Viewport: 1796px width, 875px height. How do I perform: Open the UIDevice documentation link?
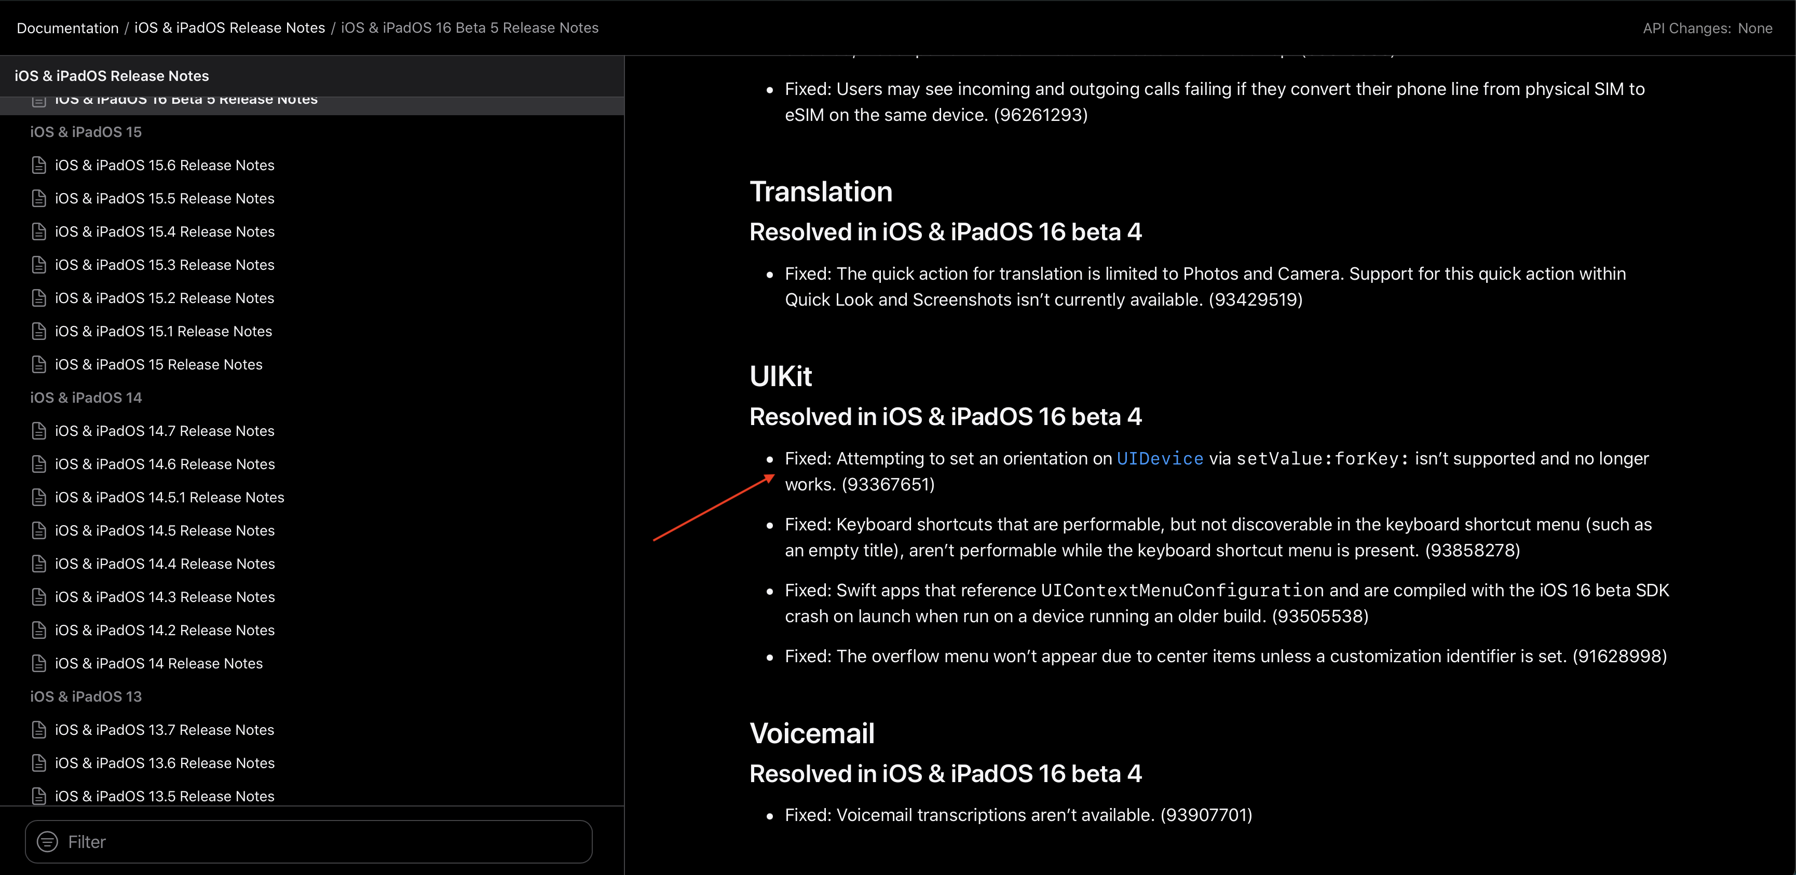click(x=1160, y=458)
